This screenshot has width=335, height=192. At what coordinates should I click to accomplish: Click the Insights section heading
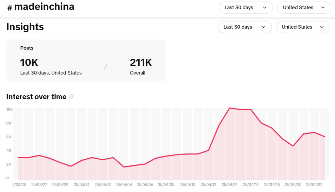point(25,27)
